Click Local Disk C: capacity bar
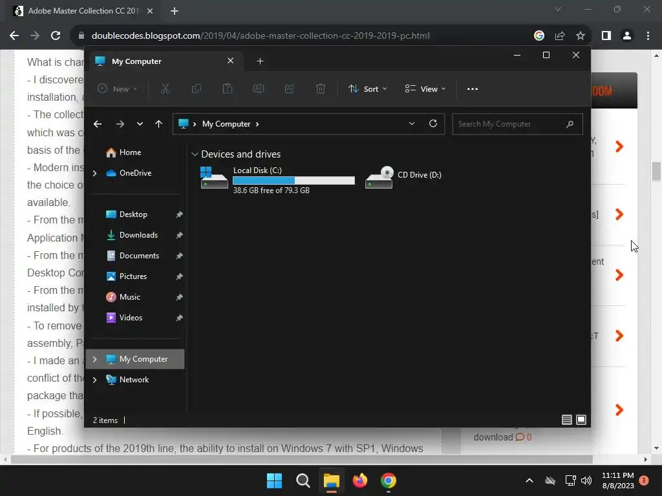The image size is (662, 496). point(294,181)
